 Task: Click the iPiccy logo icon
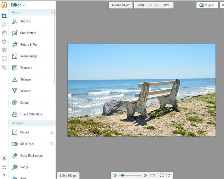[x=4, y=5]
